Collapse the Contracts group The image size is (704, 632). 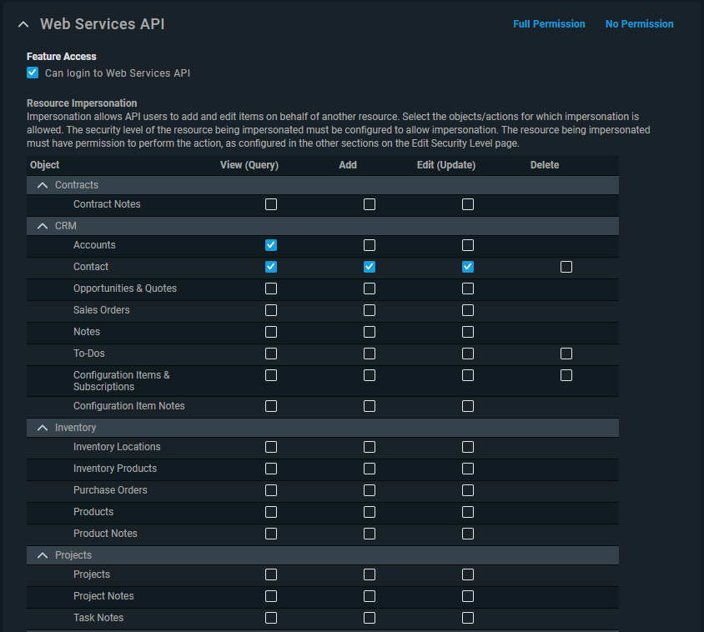[43, 185]
